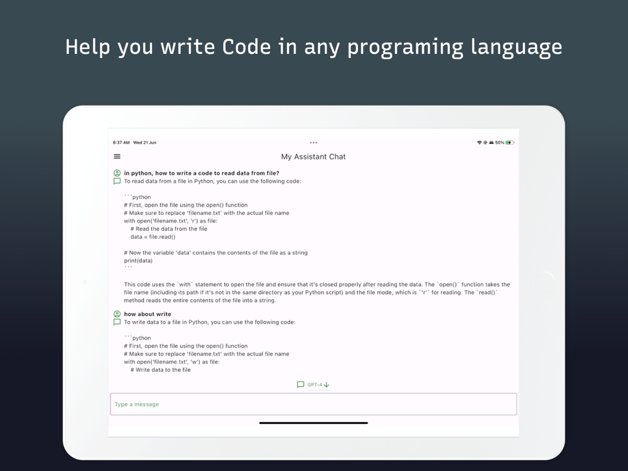Click the '# Write data to the file' comment
This screenshot has height=471, width=628.
pos(161,370)
